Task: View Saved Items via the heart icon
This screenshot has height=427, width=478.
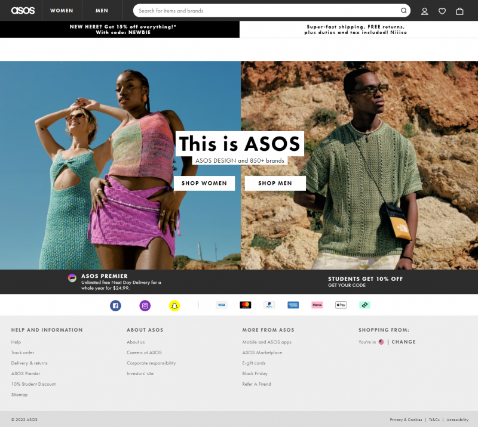Action: (x=442, y=11)
